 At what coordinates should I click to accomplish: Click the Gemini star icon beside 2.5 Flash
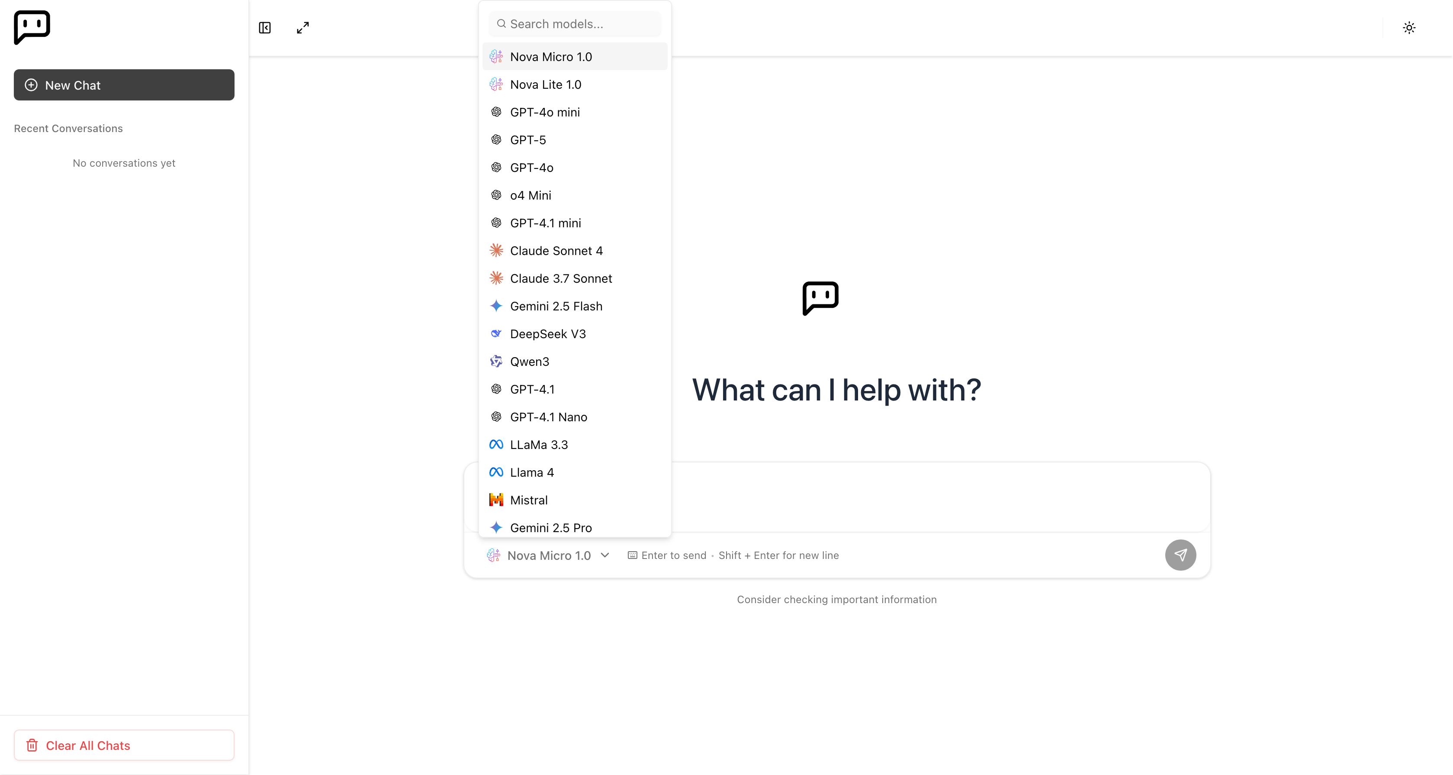496,306
